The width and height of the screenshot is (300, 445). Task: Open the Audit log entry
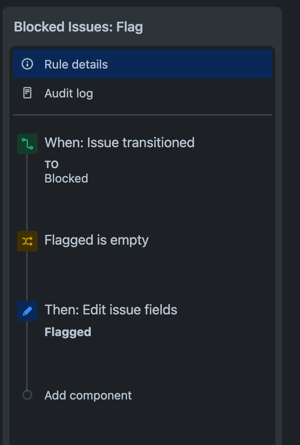point(142,93)
